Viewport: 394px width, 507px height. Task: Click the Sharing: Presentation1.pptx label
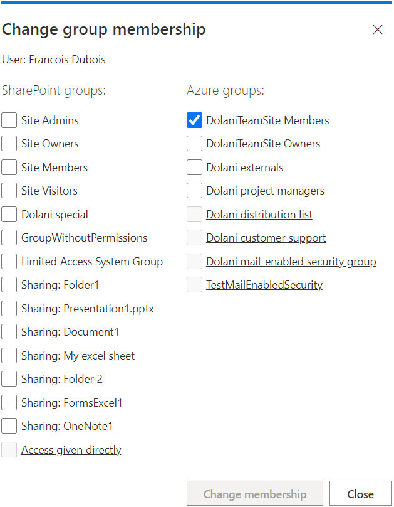tap(88, 309)
